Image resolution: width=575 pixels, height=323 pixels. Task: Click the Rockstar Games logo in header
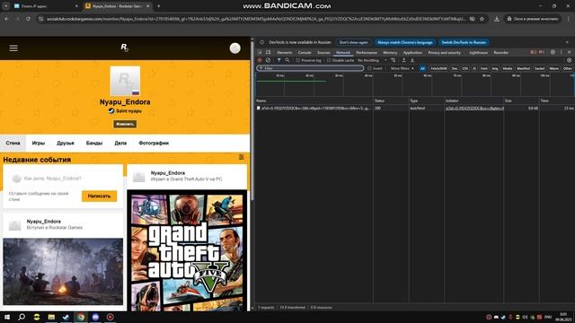coord(125,48)
